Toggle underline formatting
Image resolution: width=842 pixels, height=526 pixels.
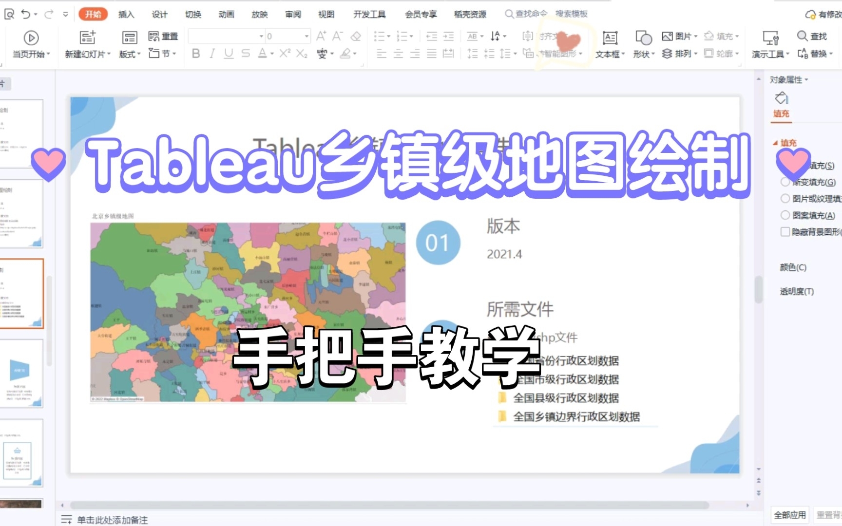click(x=229, y=54)
